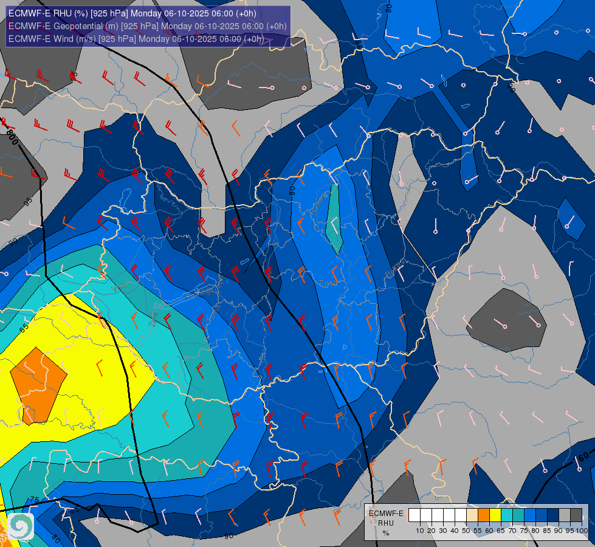Click the legend tick value "10"
Viewport: 595px width, 547px height.
[x=420, y=531]
